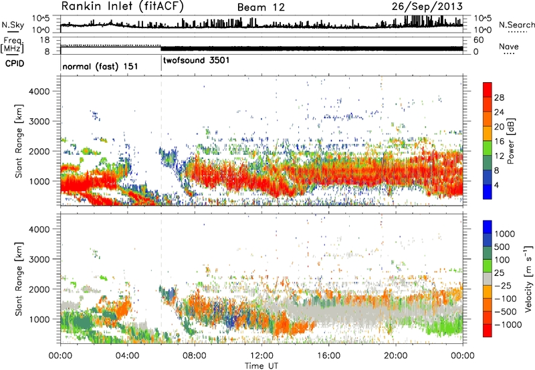535x370 pixels.
Task: Pick the gray segment of velocity colorbar
Action: [x=488, y=279]
